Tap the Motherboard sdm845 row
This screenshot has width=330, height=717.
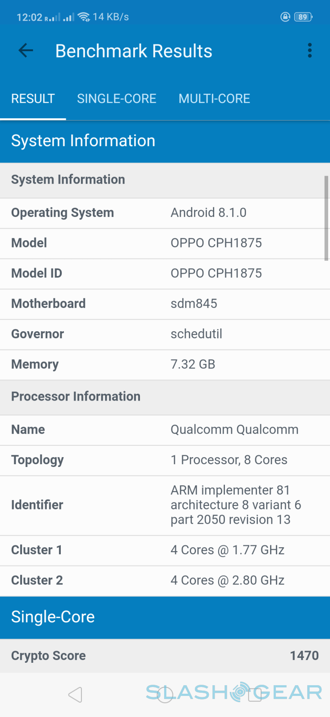[165, 304]
